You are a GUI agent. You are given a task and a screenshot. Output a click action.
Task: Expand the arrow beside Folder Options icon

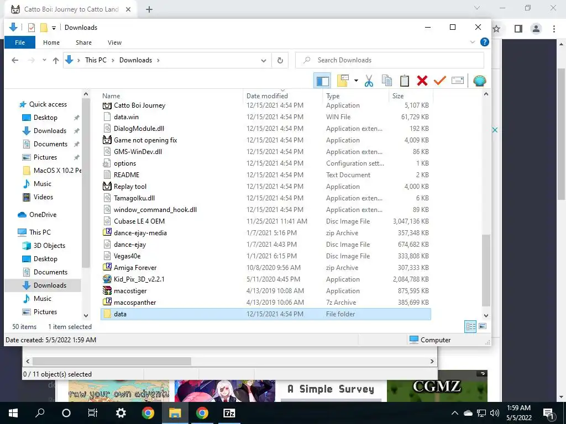point(356,81)
